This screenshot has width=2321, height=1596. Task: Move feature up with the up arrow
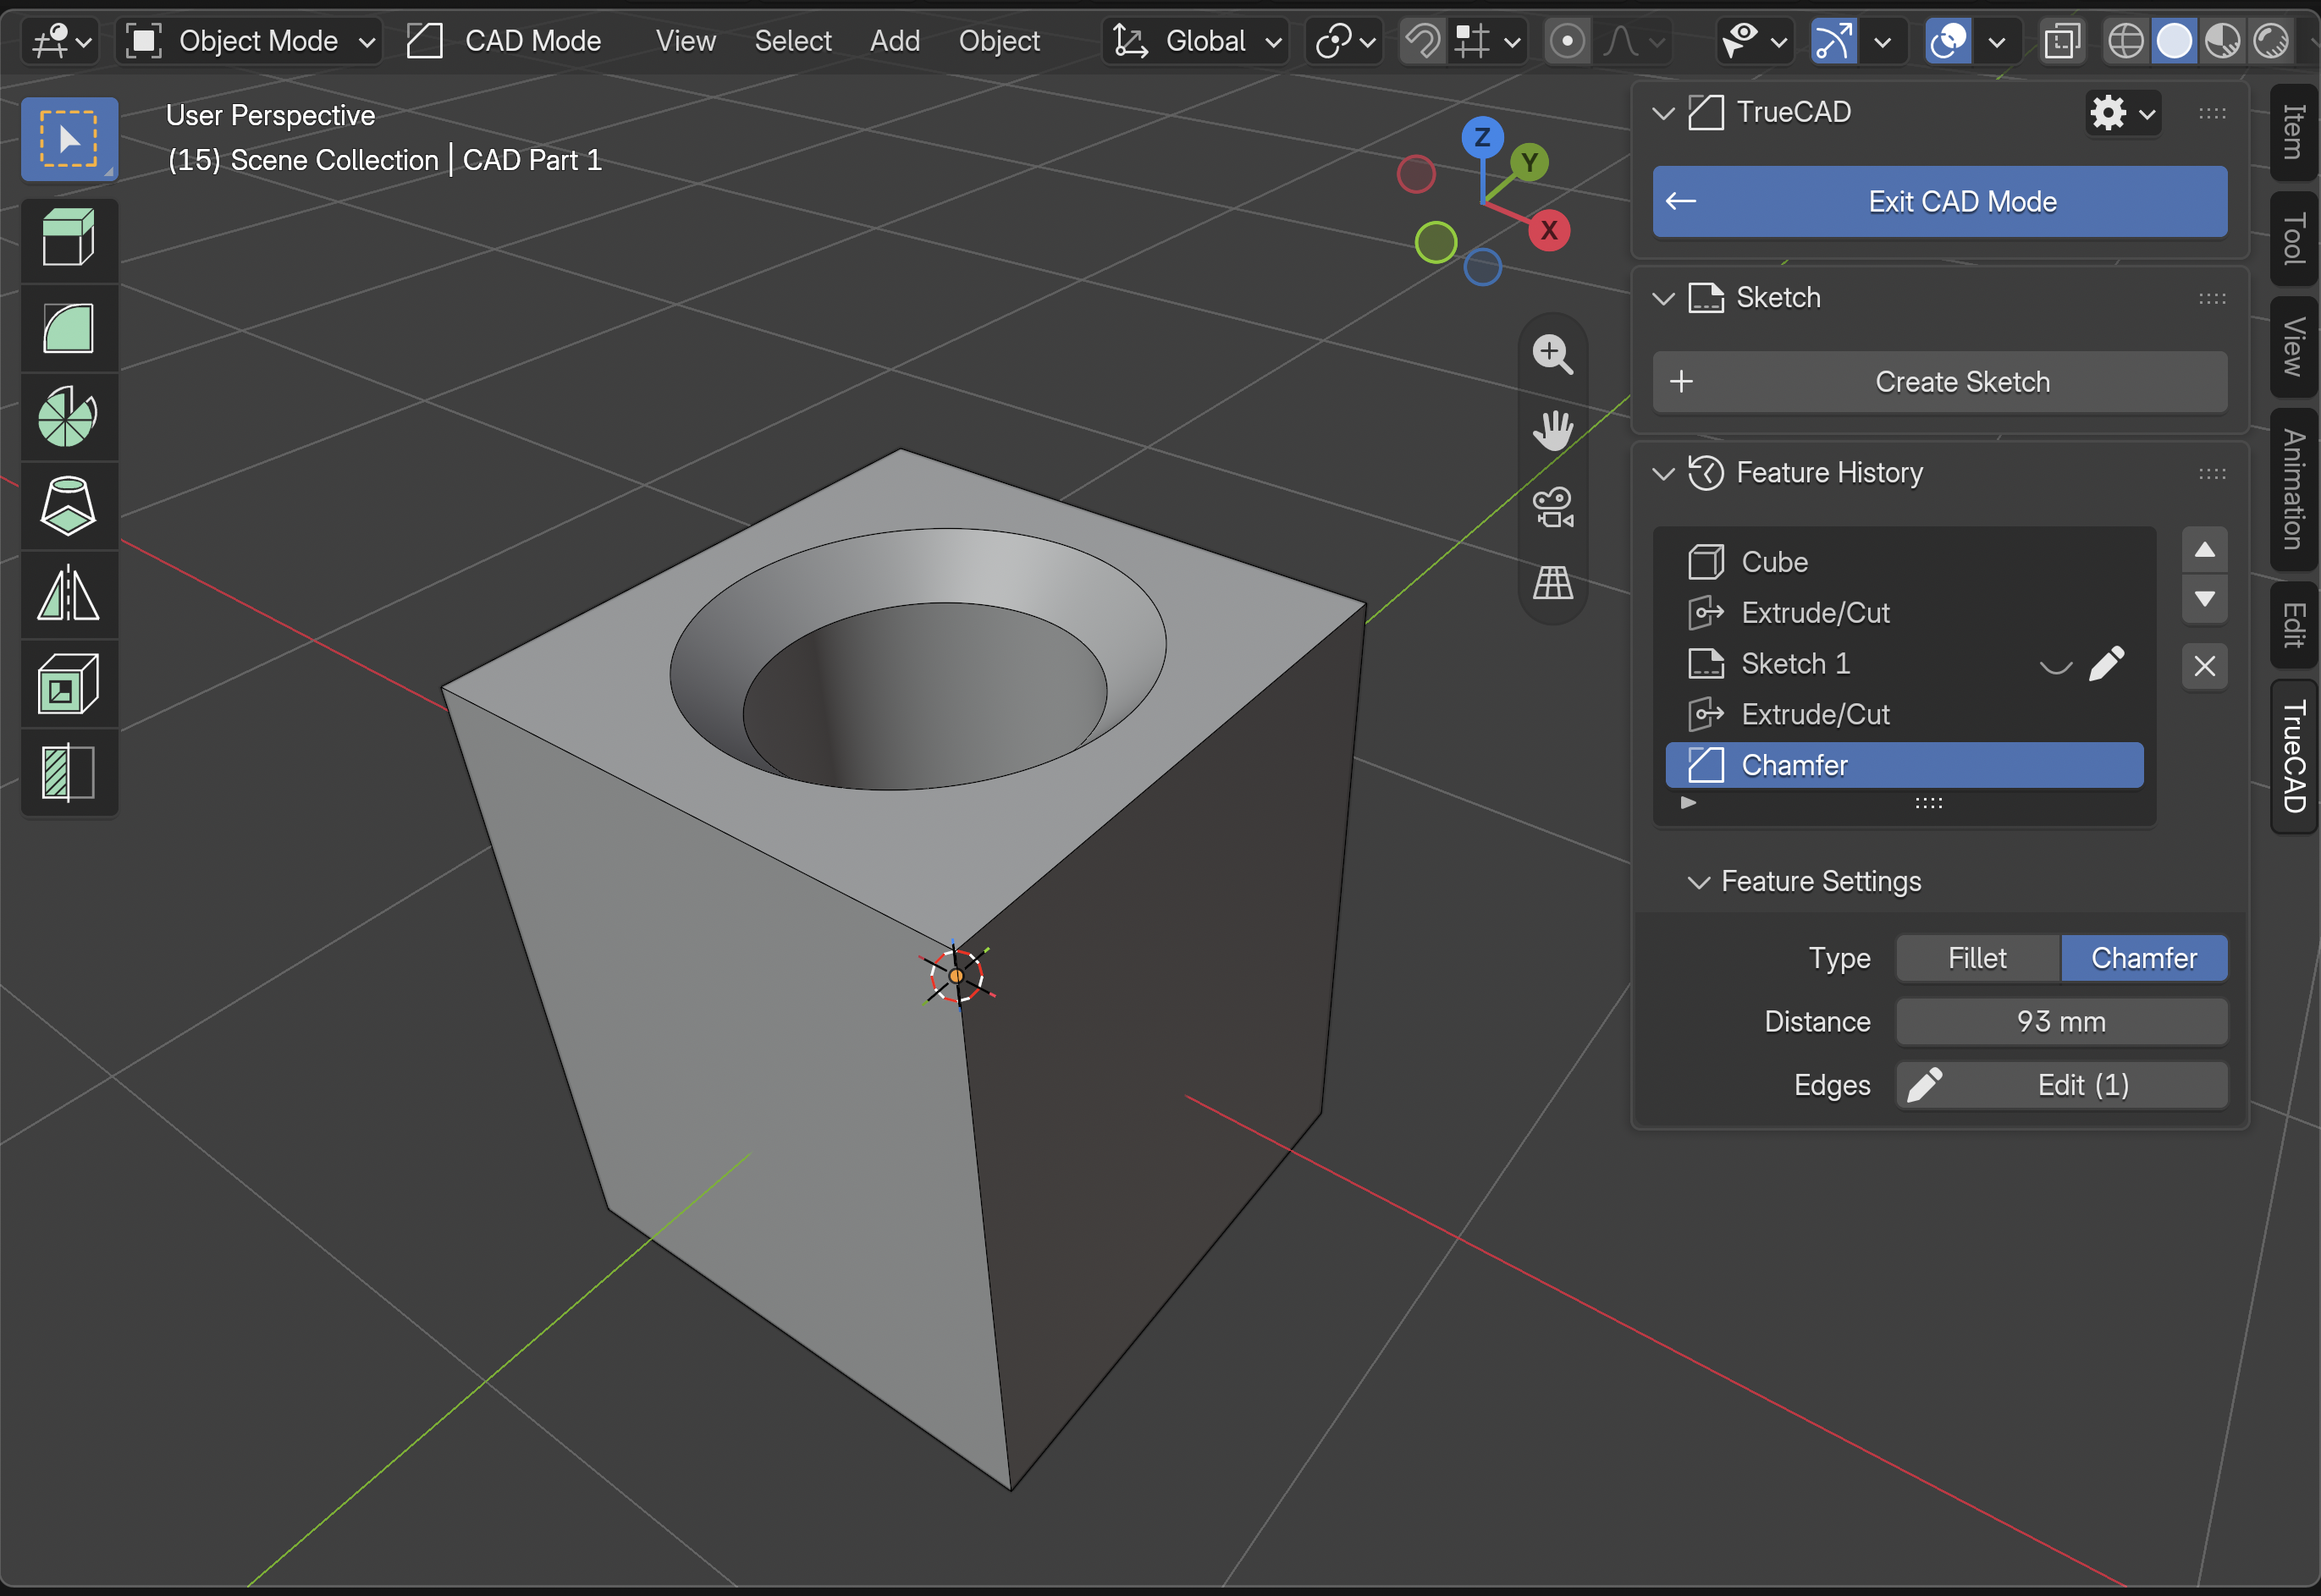(2204, 550)
